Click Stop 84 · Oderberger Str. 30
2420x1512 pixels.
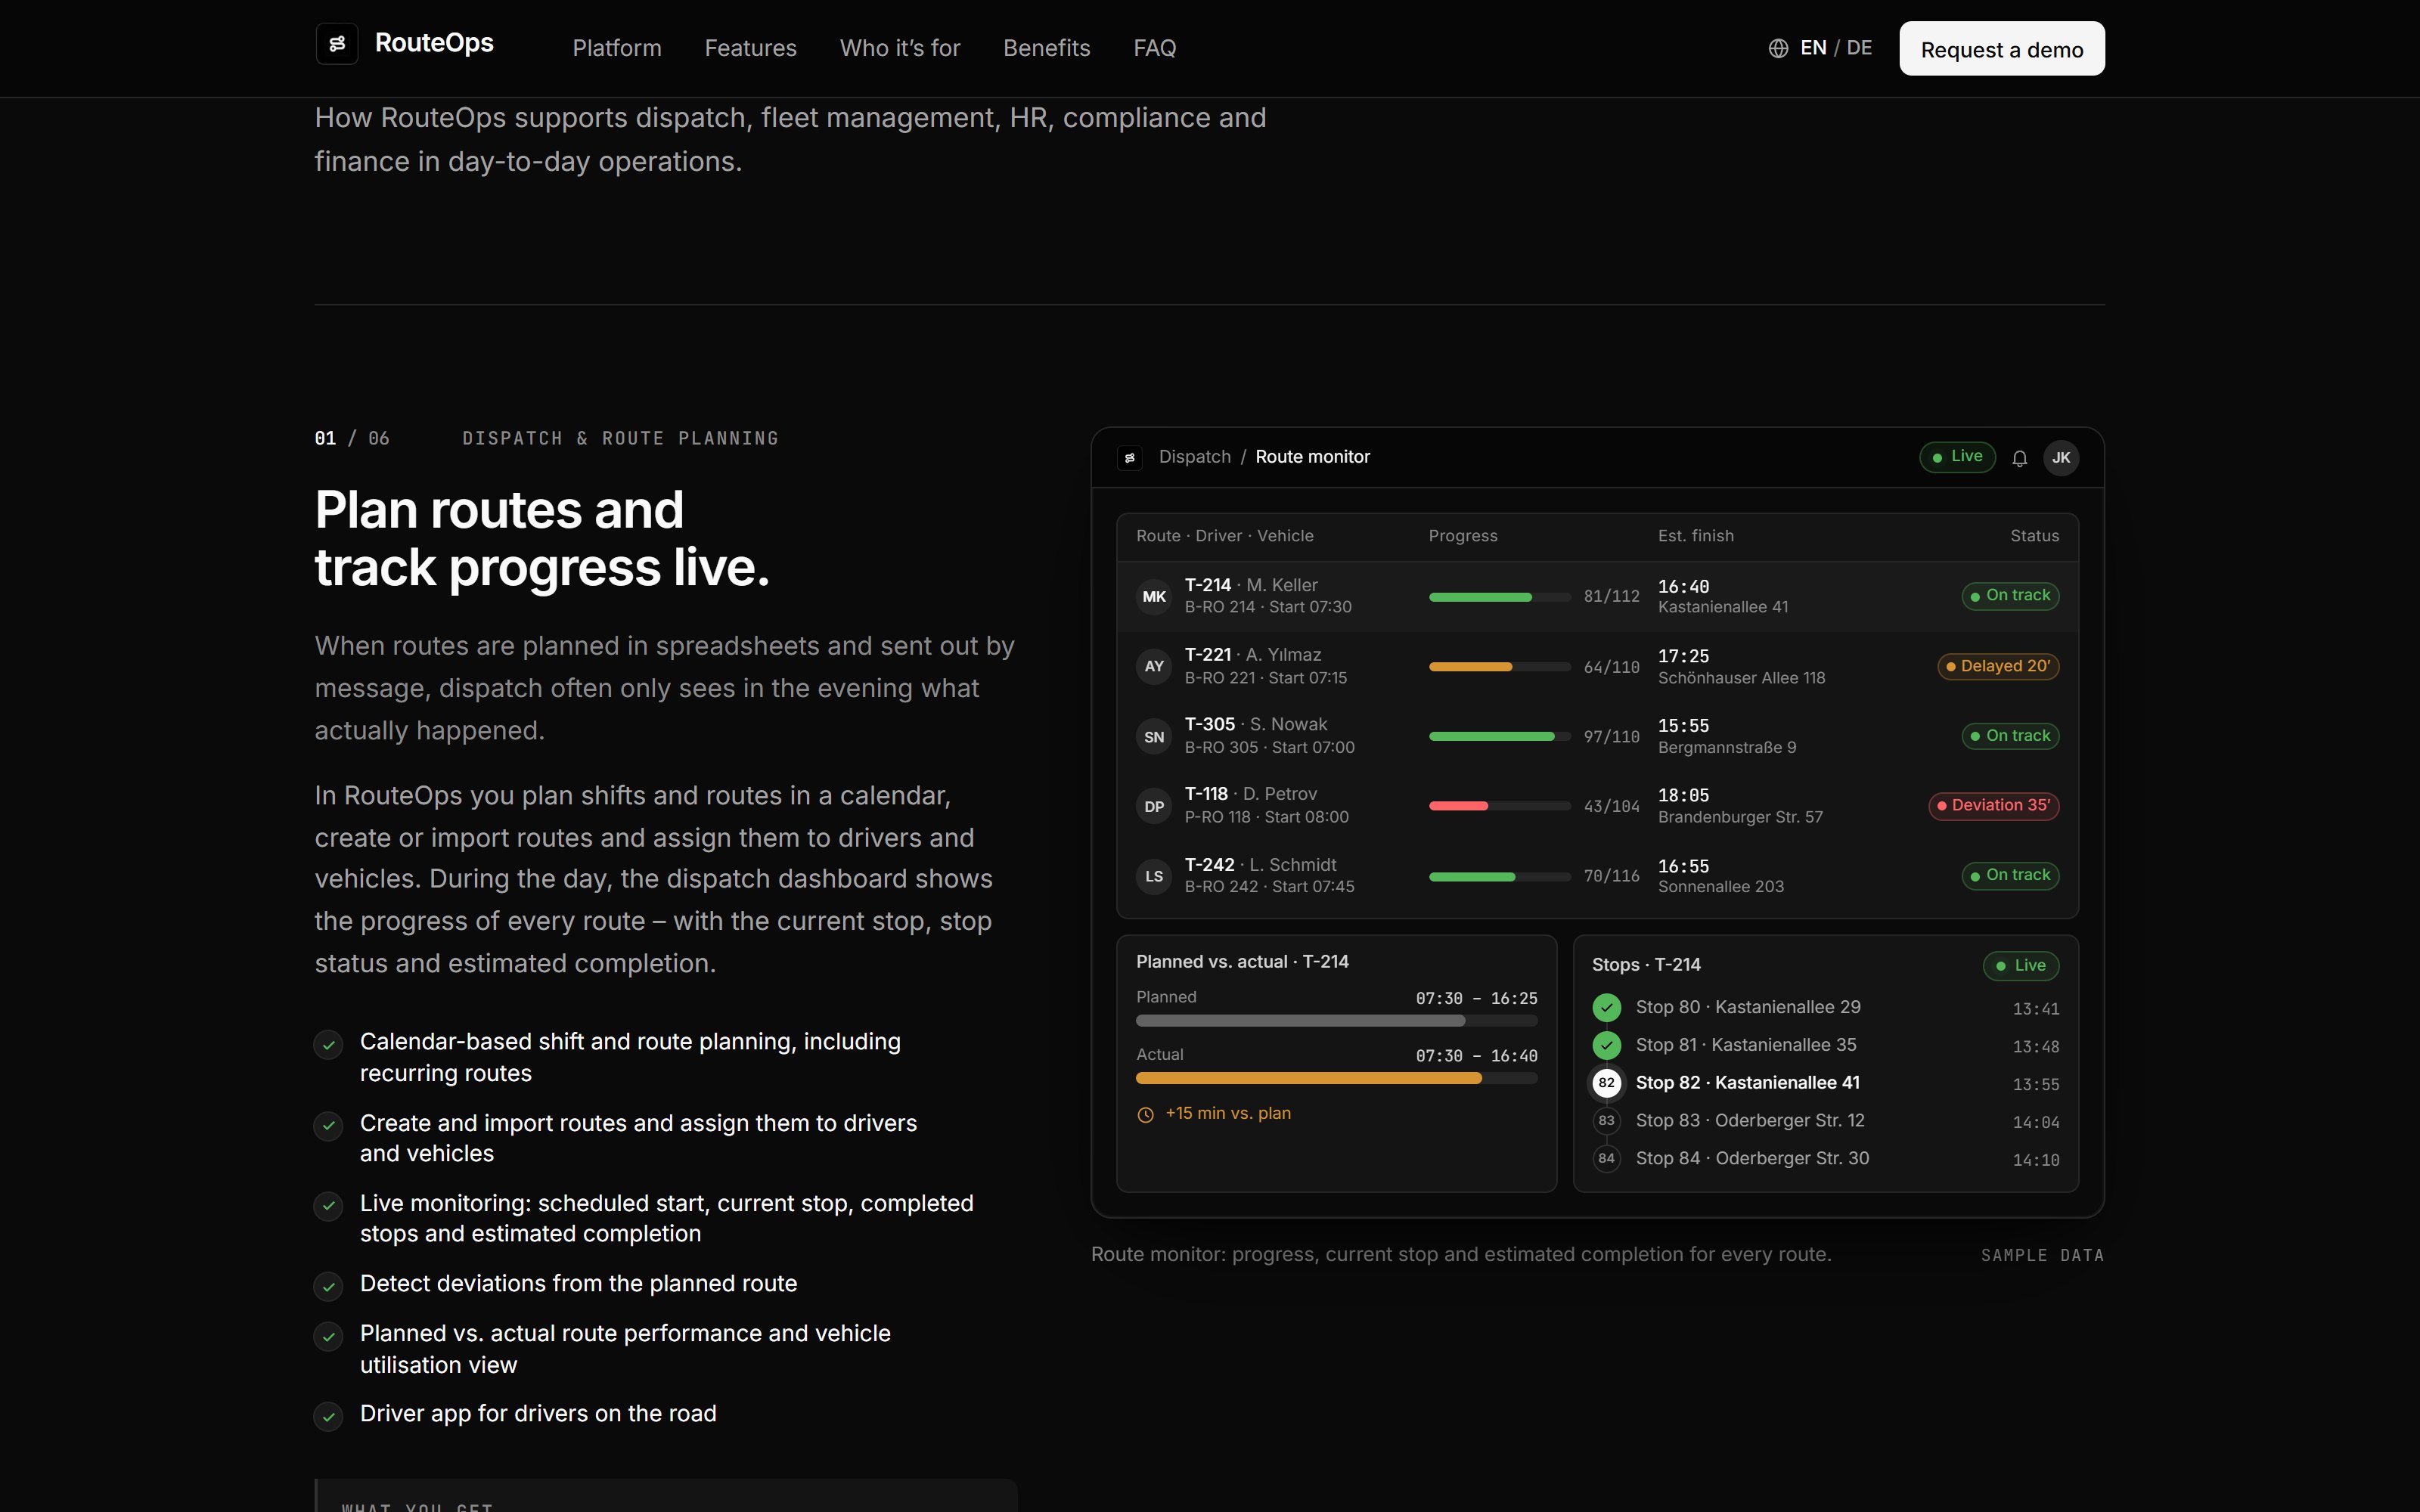pyautogui.click(x=1752, y=1158)
